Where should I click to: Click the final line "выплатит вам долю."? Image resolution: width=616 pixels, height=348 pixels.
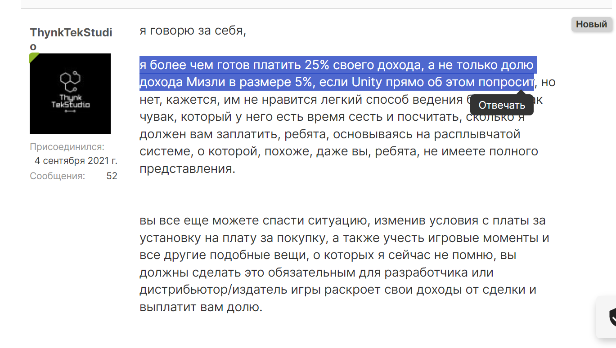pos(201,307)
